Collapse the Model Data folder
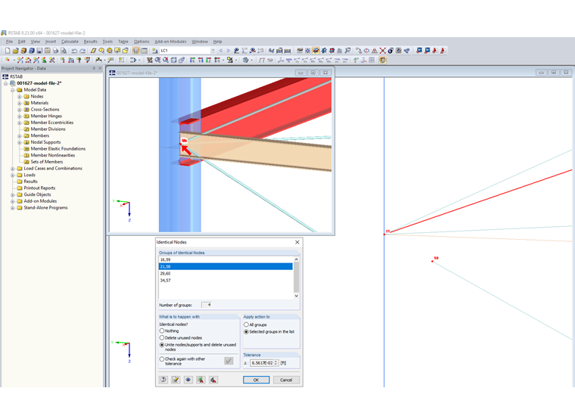 pyautogui.click(x=12, y=90)
